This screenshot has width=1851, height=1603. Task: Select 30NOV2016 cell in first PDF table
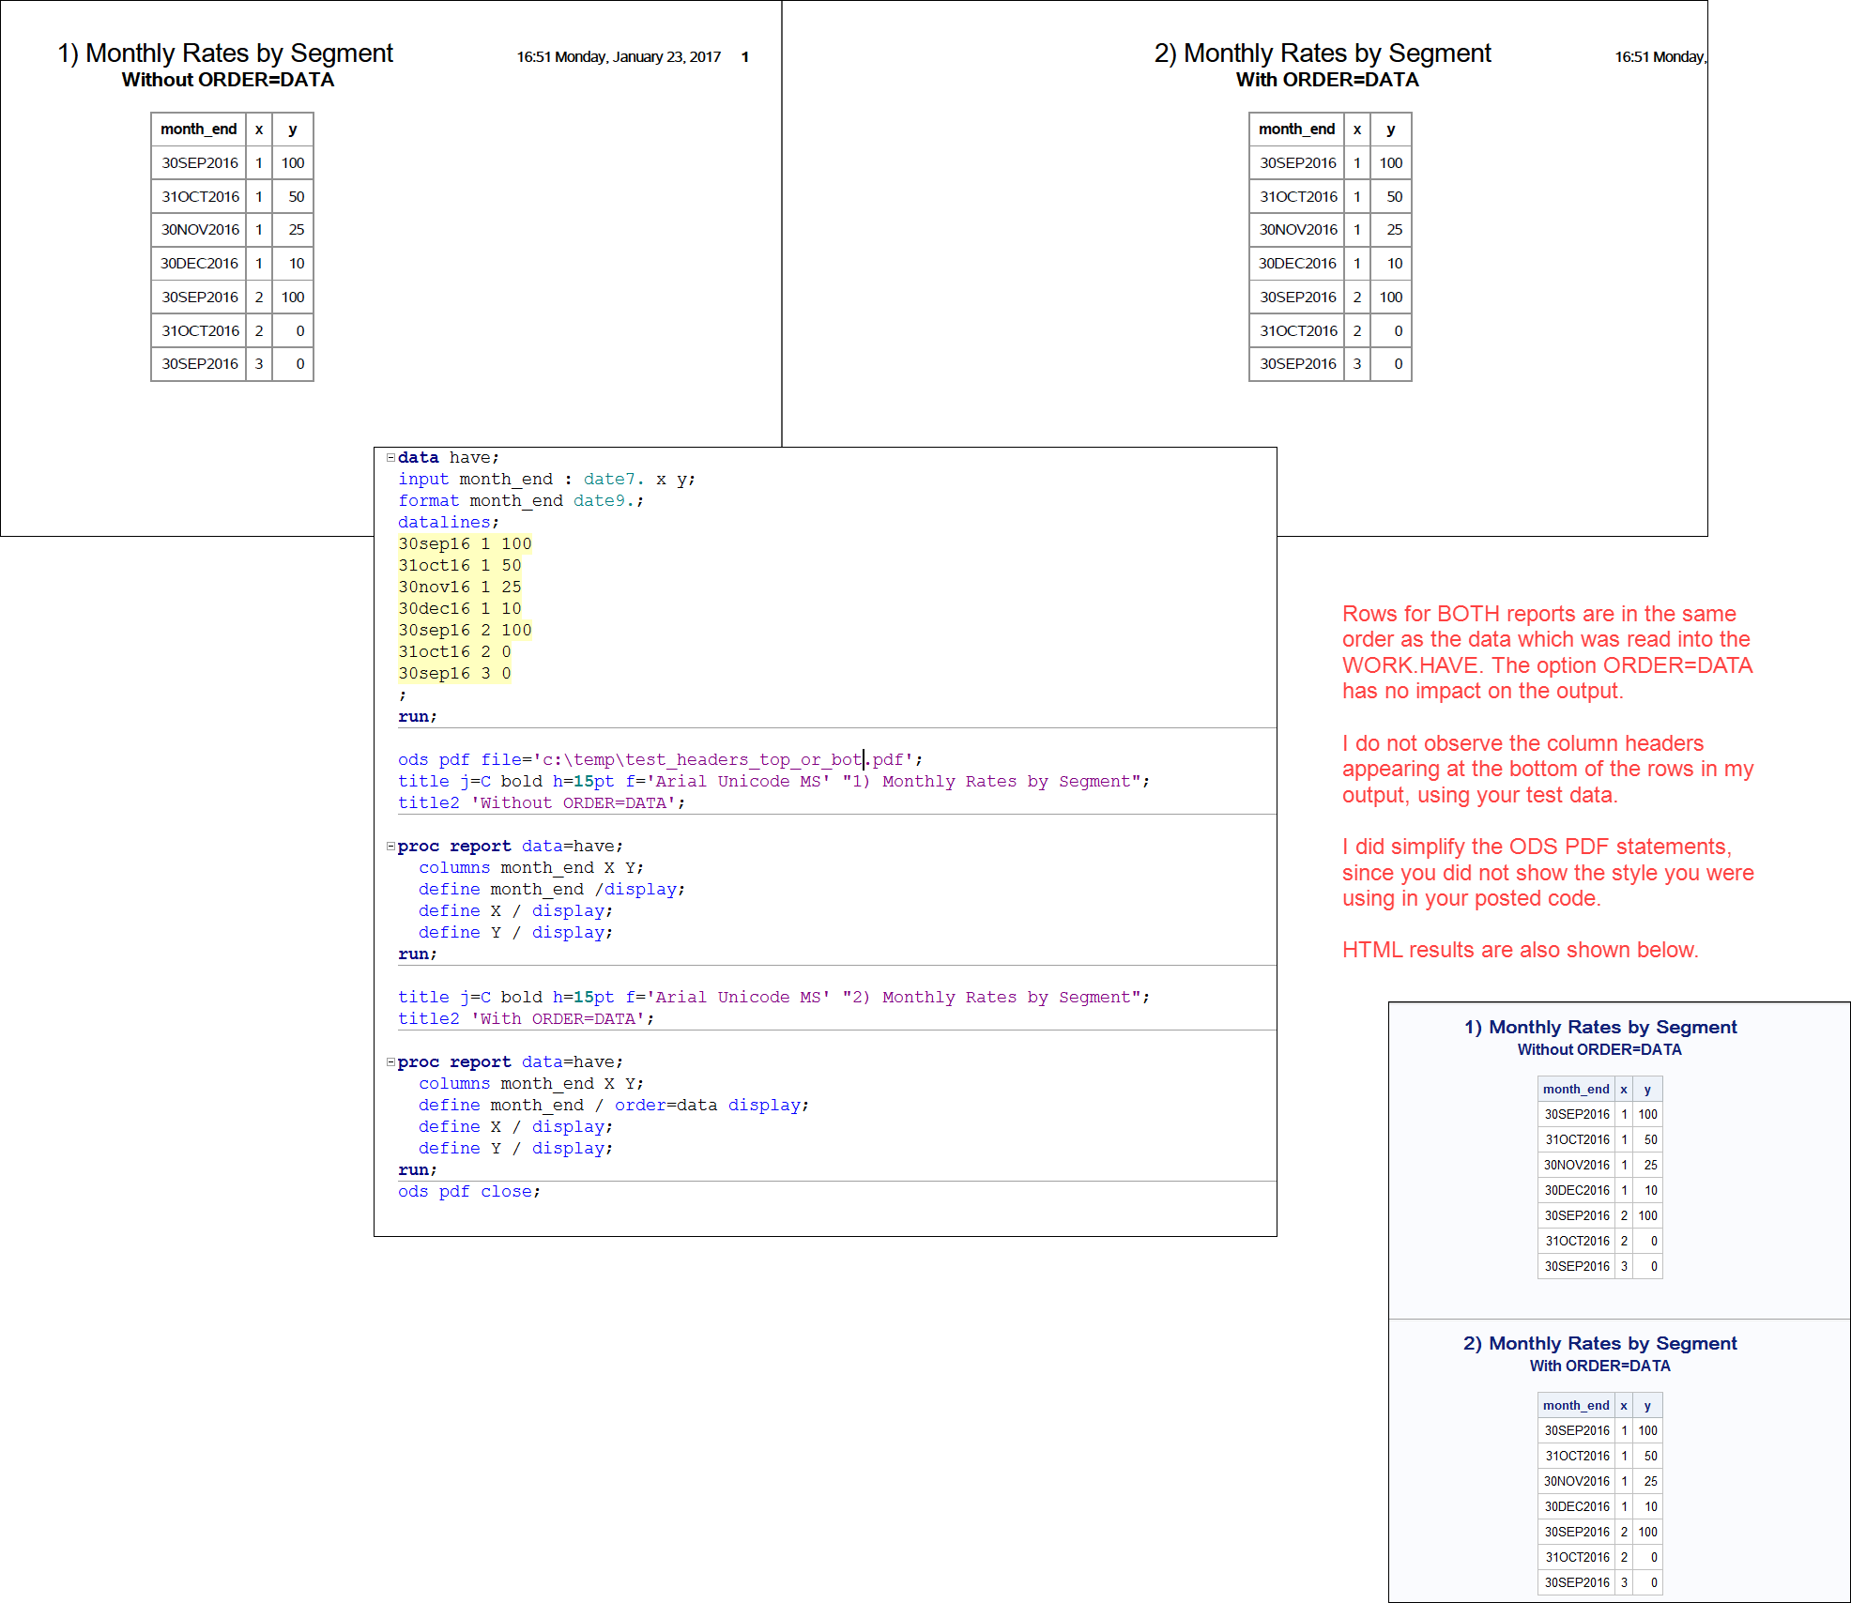coord(200,230)
